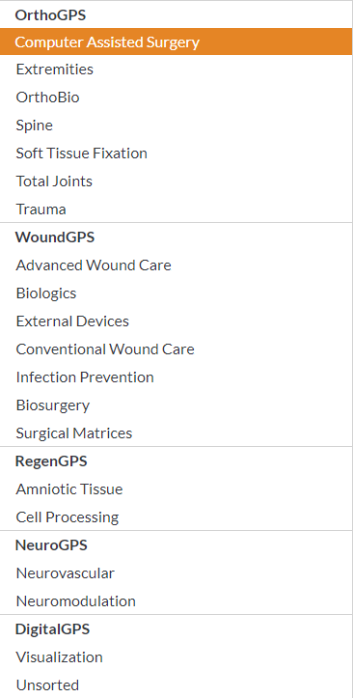Open Conventional Wound Care

(x=176, y=349)
